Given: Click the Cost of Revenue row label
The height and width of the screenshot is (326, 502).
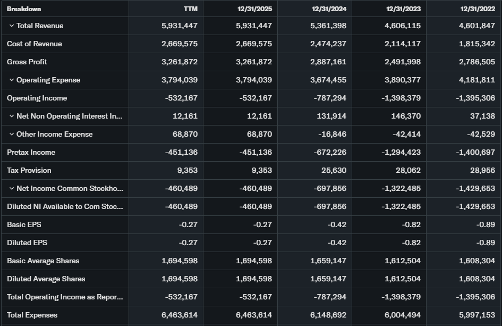Looking at the screenshot, I should click(x=34, y=44).
